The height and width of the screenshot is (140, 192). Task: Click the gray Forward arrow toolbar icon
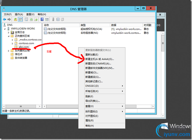pyautogui.click(x=9, y=19)
